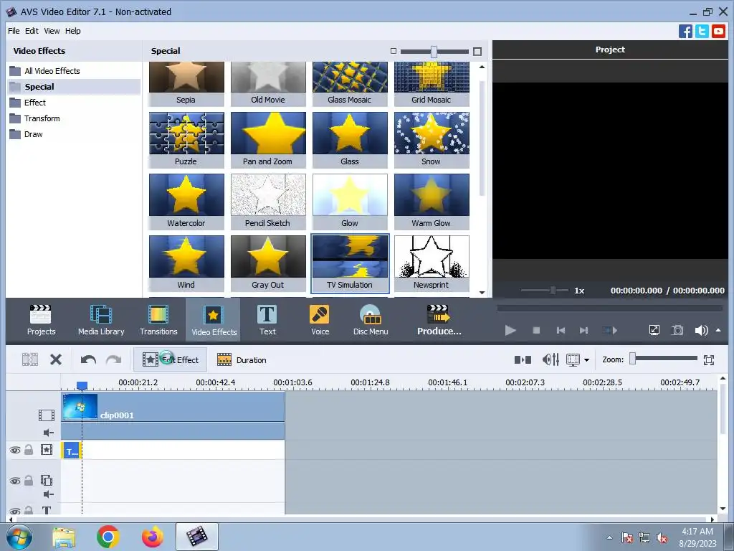The width and height of the screenshot is (734, 551).
Task: Open the File menu
Action: coord(14,31)
